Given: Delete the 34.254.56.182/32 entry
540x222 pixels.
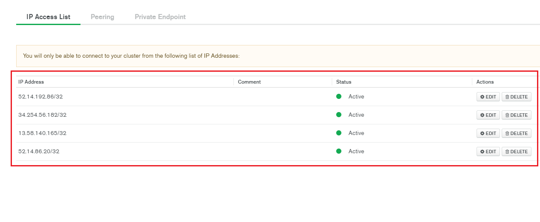Looking at the screenshot, I should pyautogui.click(x=516, y=115).
